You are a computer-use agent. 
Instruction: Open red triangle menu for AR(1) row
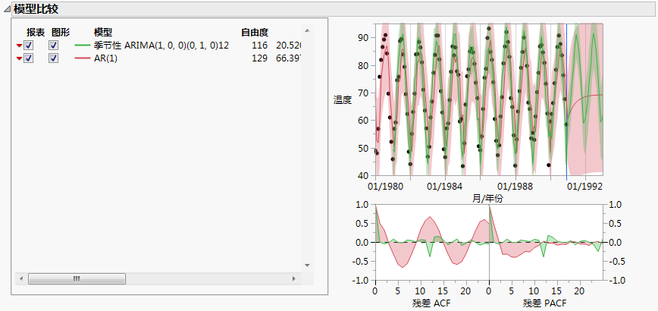(19, 58)
